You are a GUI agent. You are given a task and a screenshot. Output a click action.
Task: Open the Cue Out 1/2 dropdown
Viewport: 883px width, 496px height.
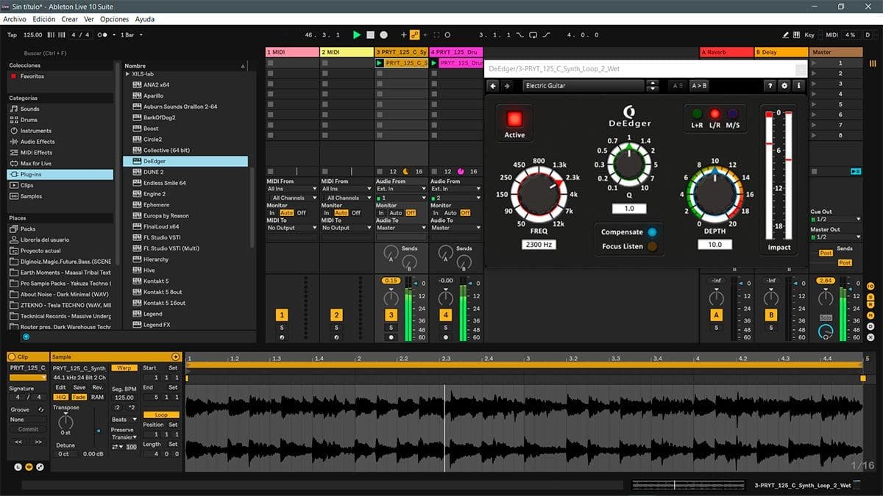coord(835,219)
